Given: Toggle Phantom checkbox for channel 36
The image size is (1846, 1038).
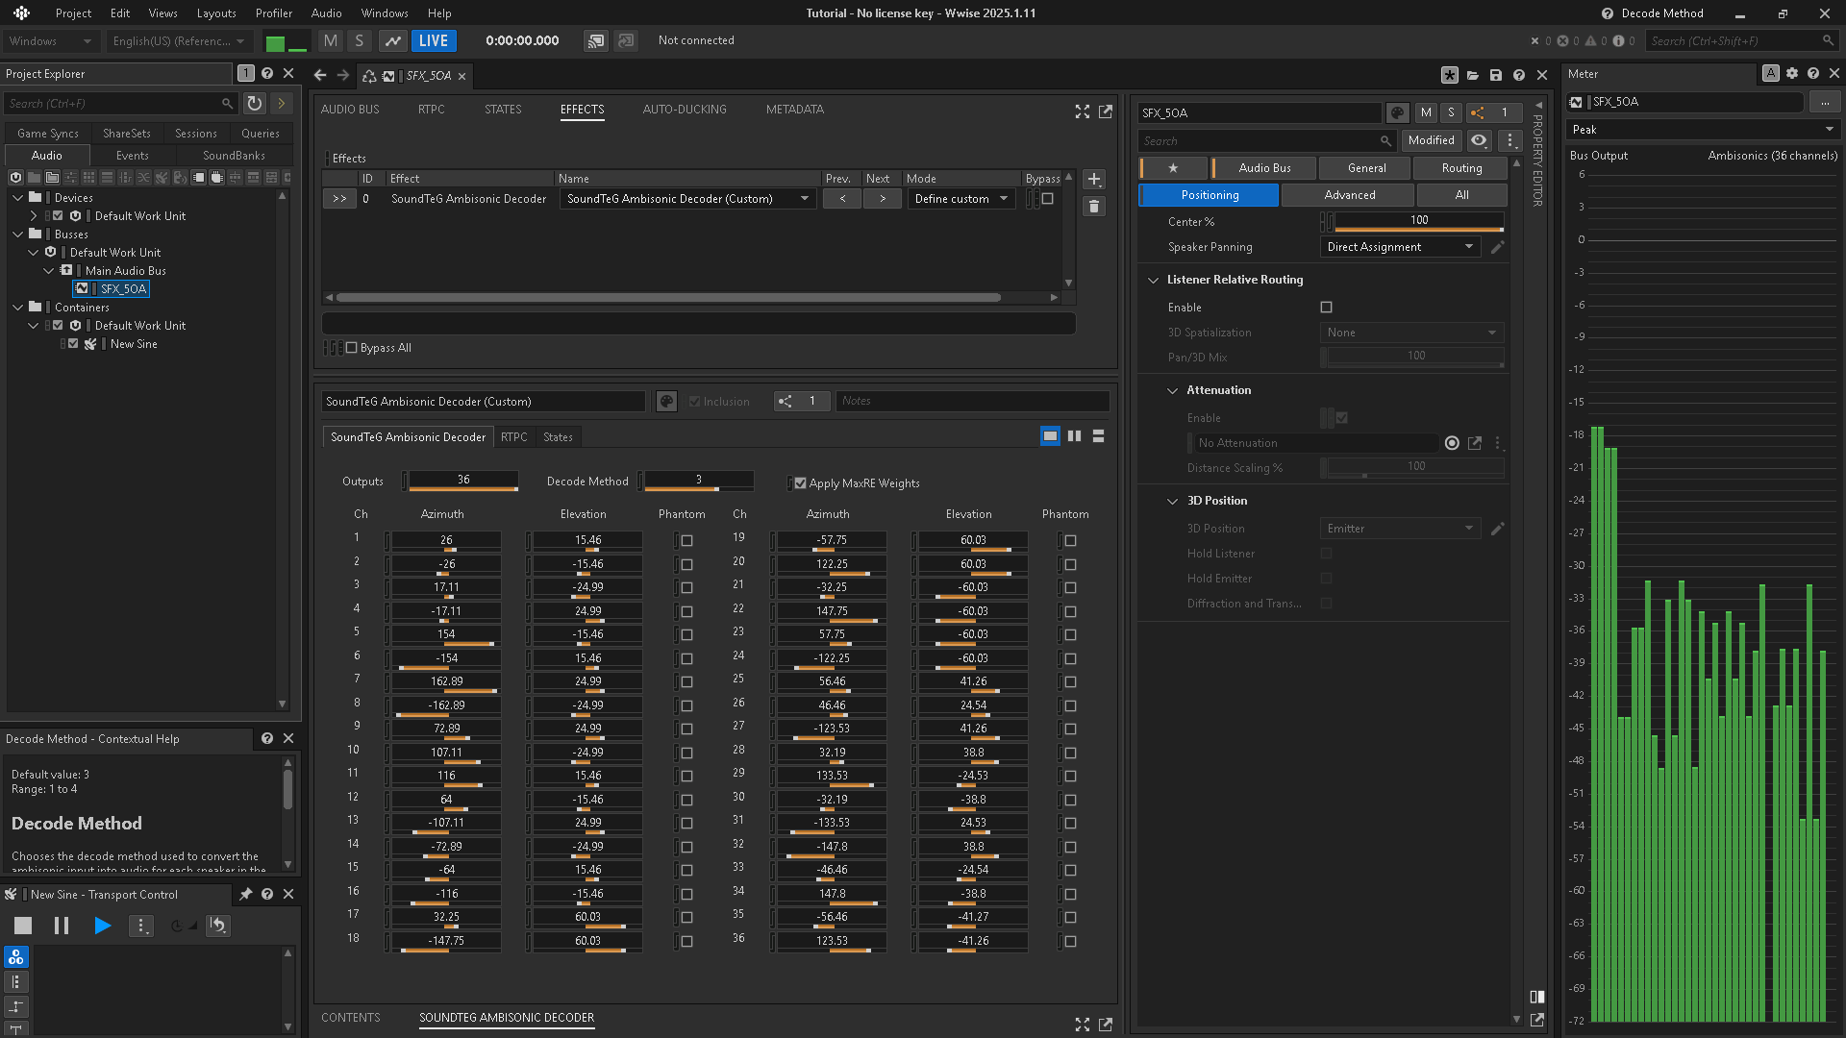Looking at the screenshot, I should 1071,942.
